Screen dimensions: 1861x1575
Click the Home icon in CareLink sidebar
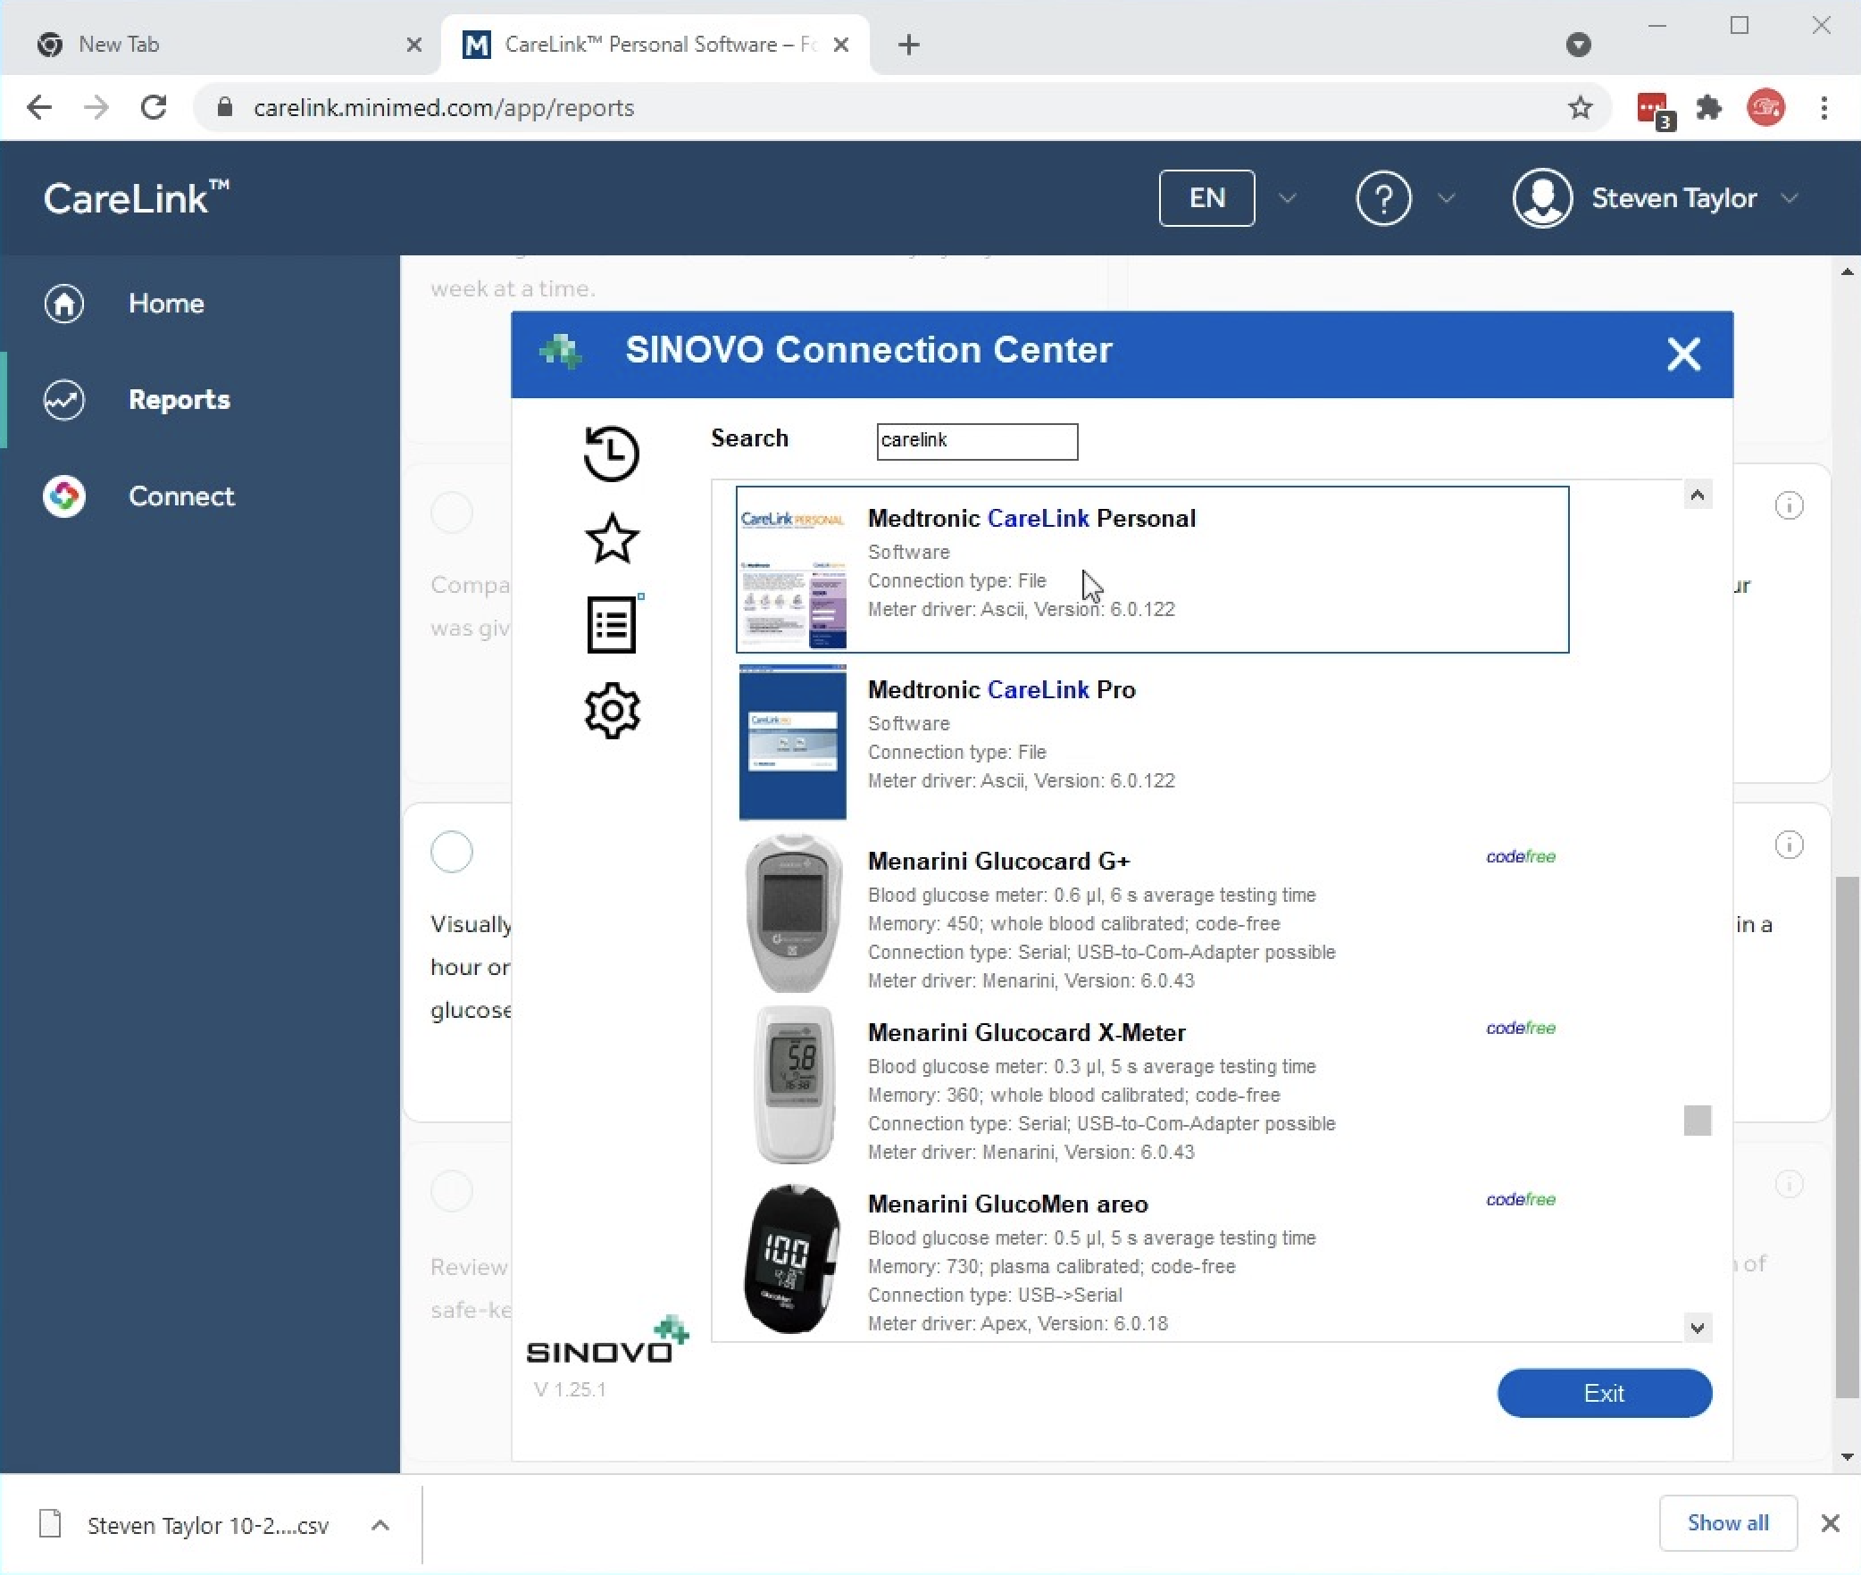[x=64, y=304]
